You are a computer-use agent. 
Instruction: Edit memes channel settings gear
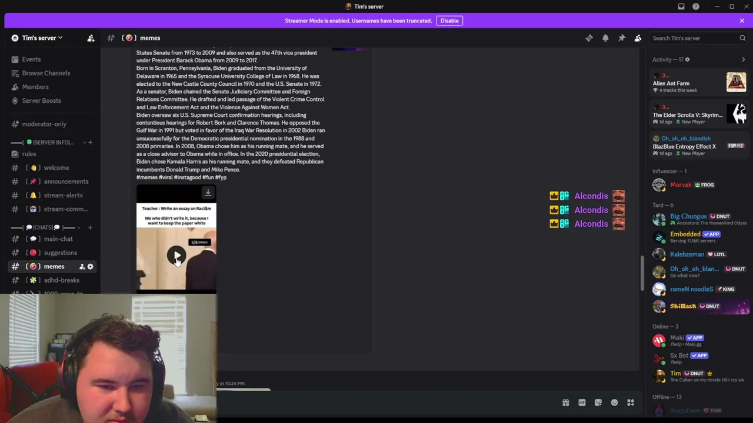[x=90, y=267]
